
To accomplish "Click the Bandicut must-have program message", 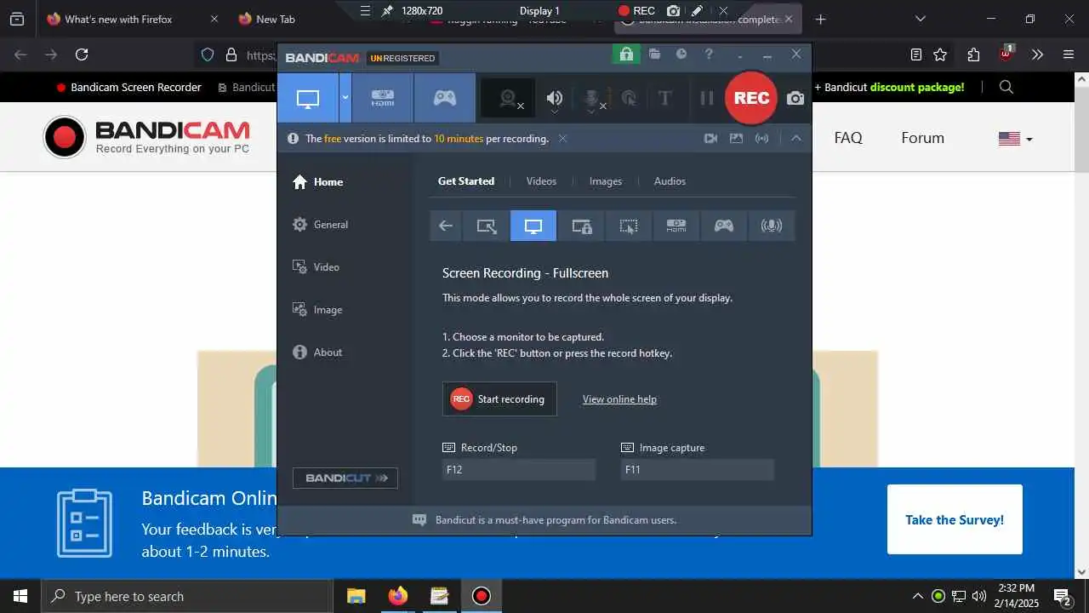I will 556,519.
